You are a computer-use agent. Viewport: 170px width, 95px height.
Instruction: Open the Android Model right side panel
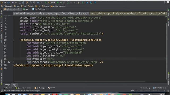pos(169,78)
